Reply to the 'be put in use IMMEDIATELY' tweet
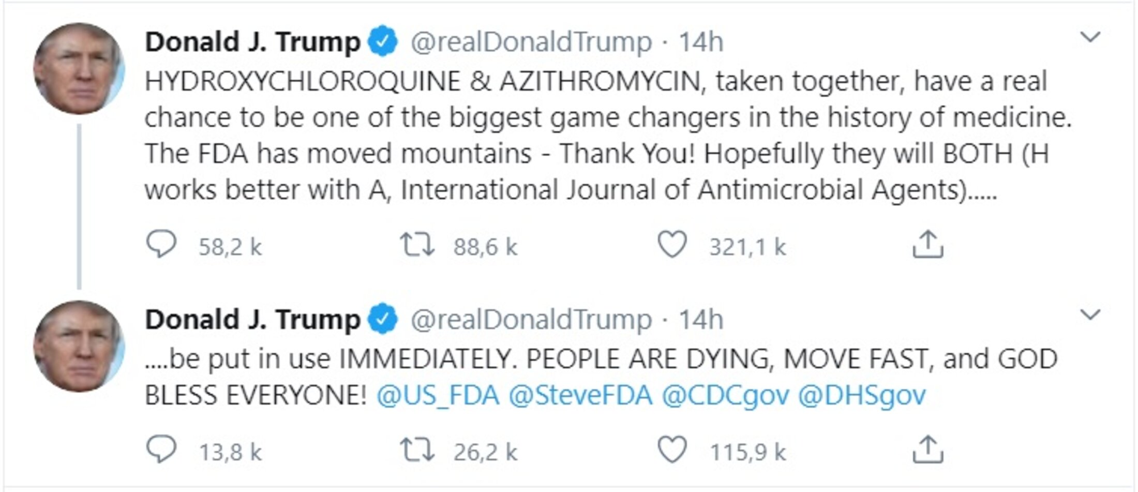1138x492 pixels. click(161, 450)
